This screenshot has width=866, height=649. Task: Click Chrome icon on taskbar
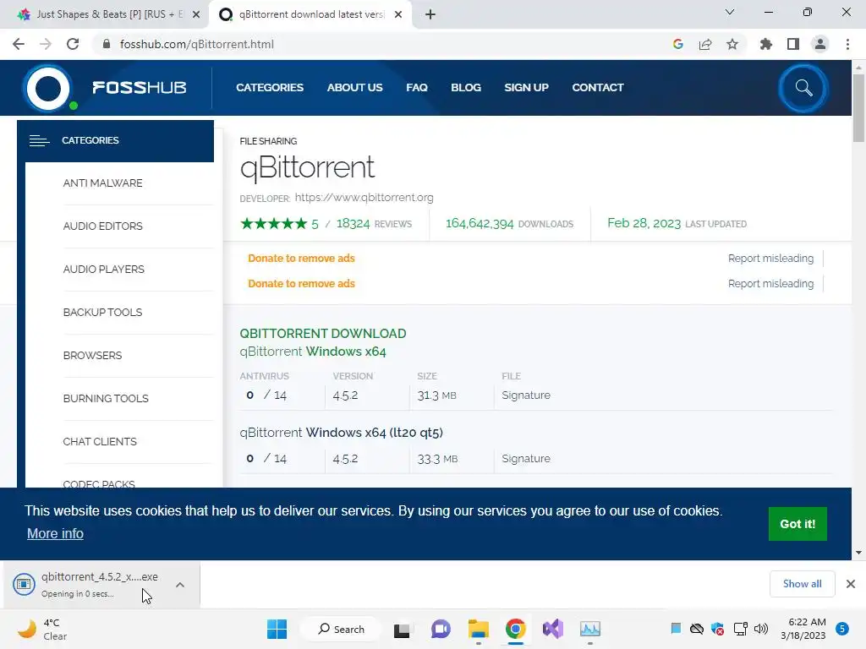[x=515, y=629]
